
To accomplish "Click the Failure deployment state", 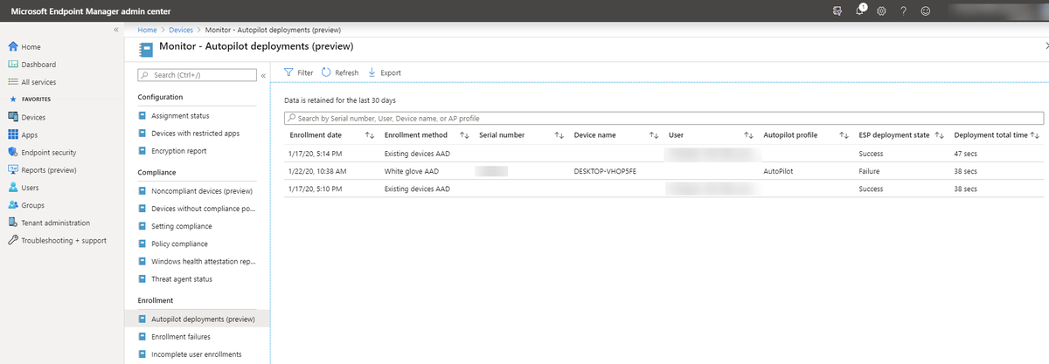I will click(x=871, y=171).
